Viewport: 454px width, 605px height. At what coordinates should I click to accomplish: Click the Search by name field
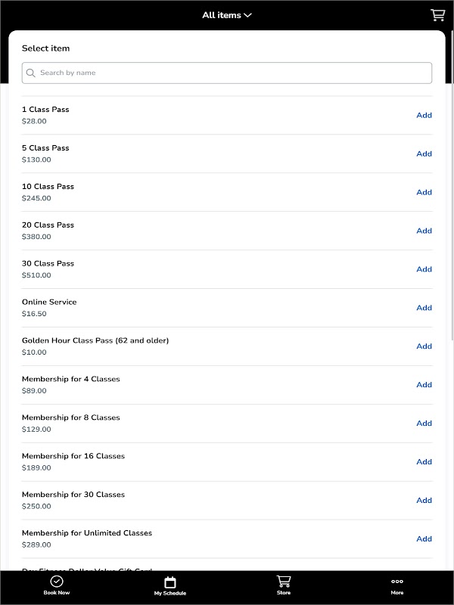[x=227, y=73]
